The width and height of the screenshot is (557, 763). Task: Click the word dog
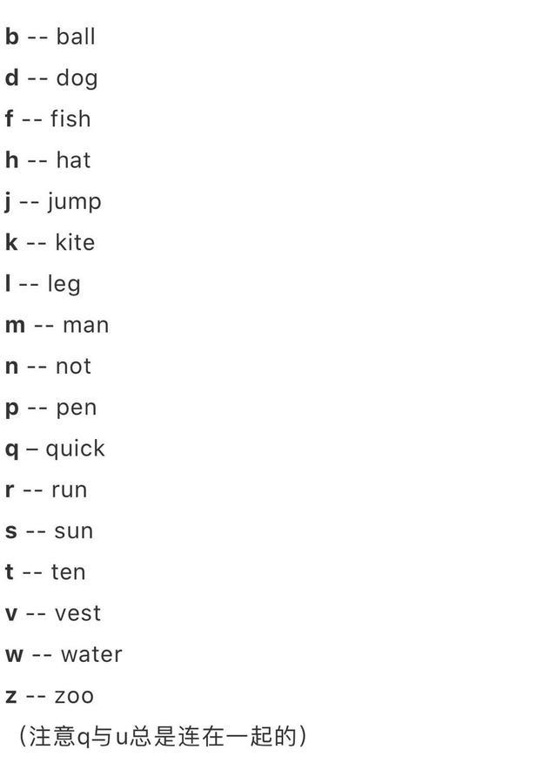point(77,79)
